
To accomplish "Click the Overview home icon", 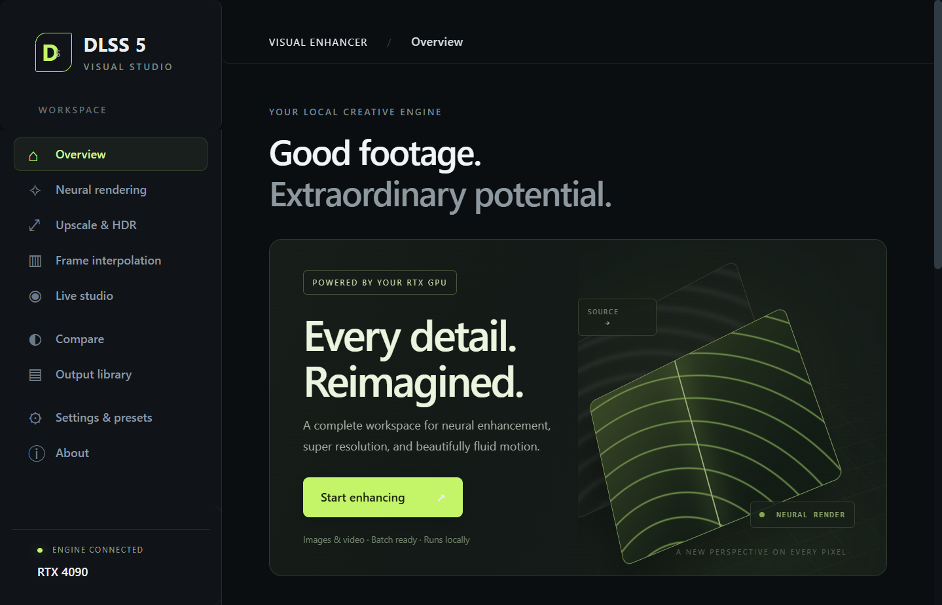I will point(33,155).
